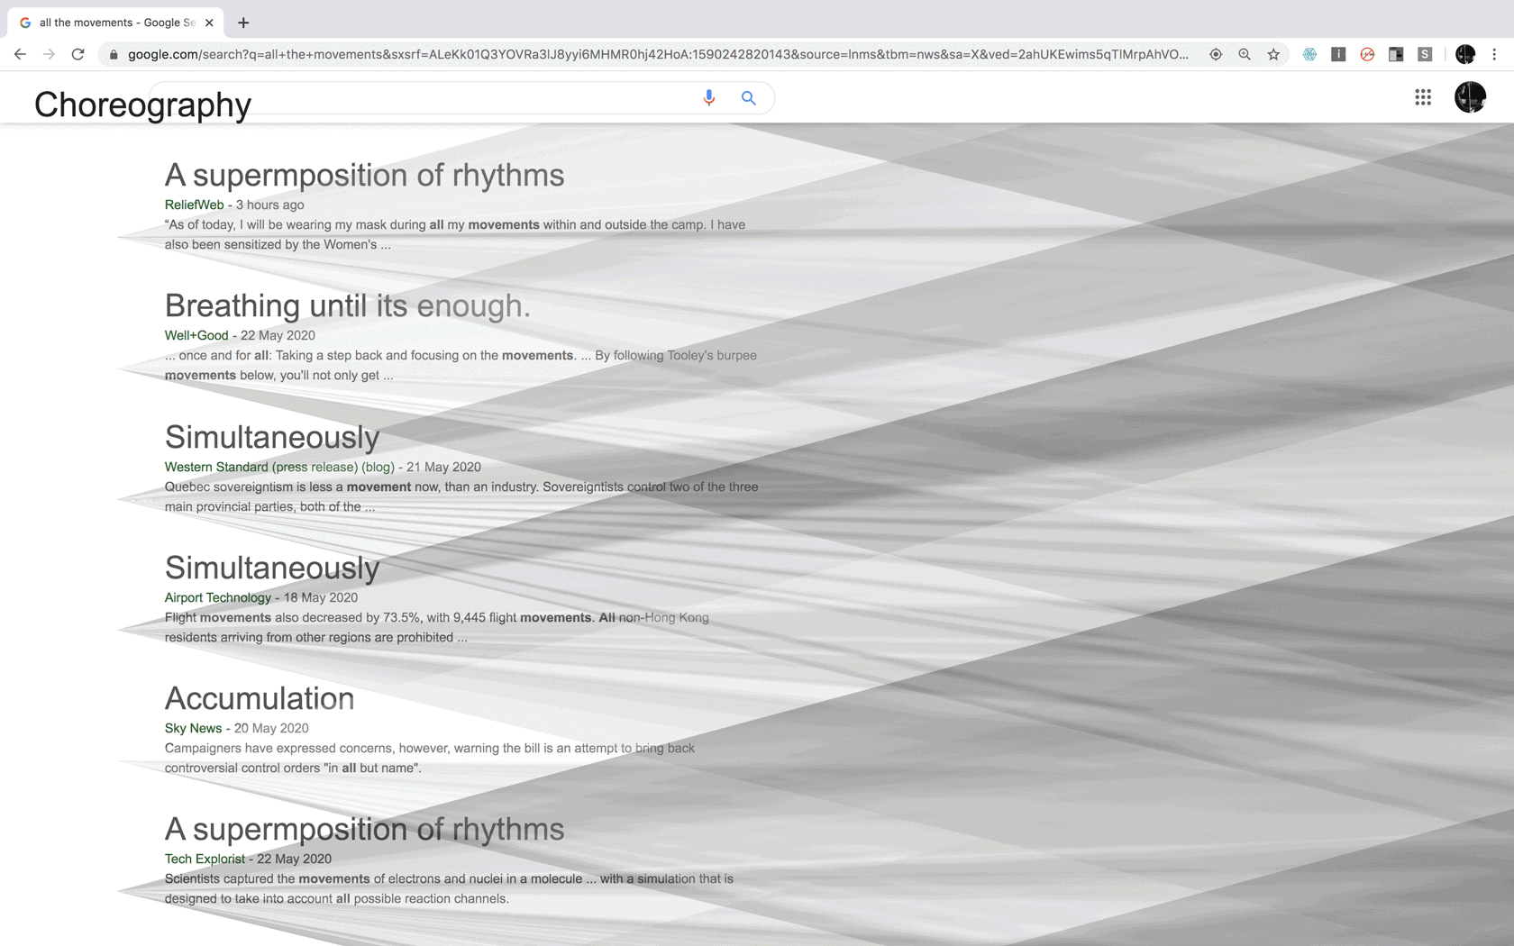Click the dark square 'i' extension icon
Image resolution: width=1514 pixels, height=946 pixels.
(1338, 54)
